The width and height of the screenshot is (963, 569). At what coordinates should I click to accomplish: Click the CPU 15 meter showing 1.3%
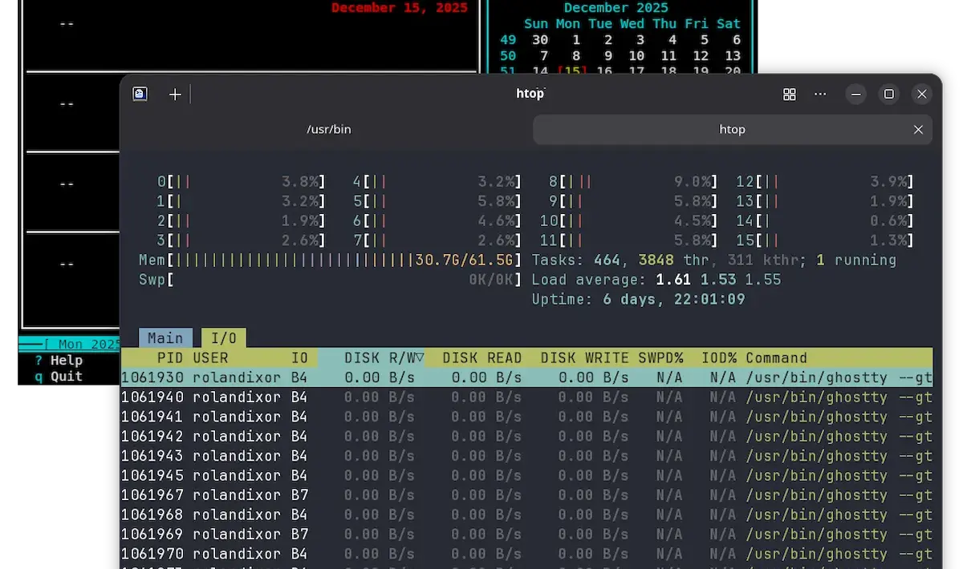click(x=826, y=240)
